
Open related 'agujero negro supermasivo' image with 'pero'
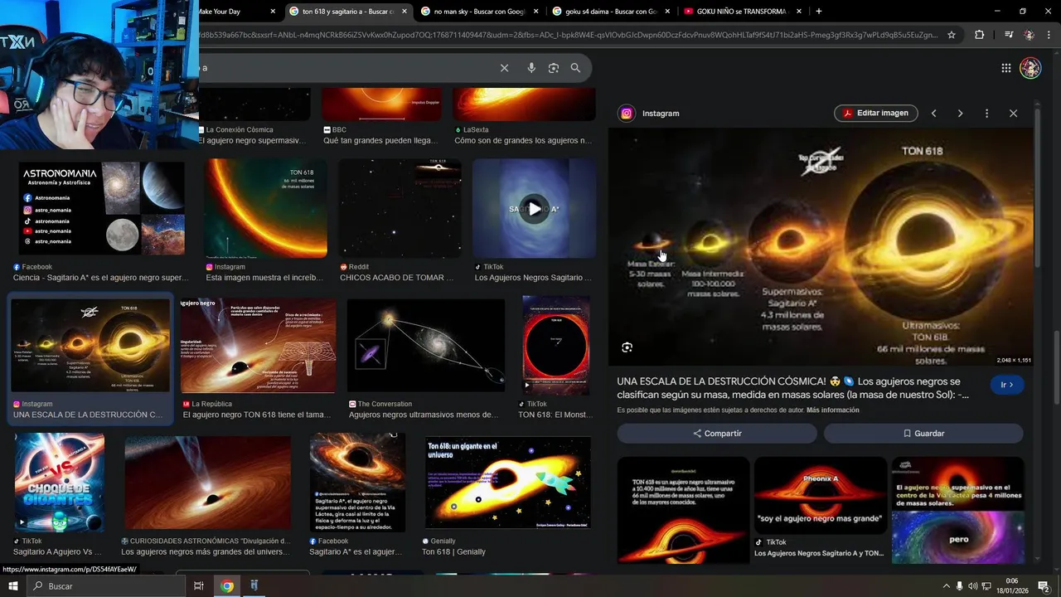(x=957, y=511)
